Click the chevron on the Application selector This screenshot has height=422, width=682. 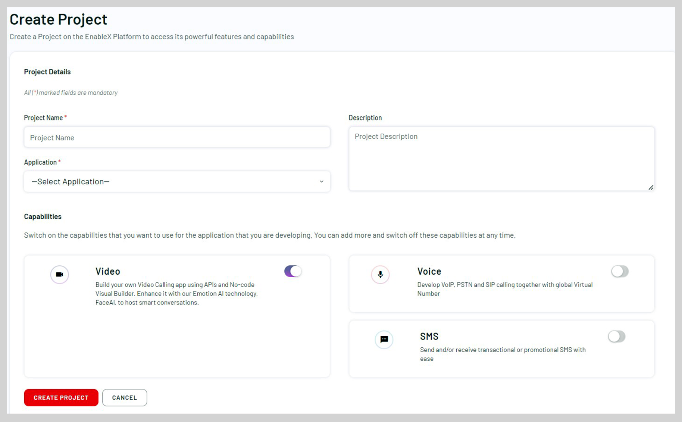coord(322,181)
